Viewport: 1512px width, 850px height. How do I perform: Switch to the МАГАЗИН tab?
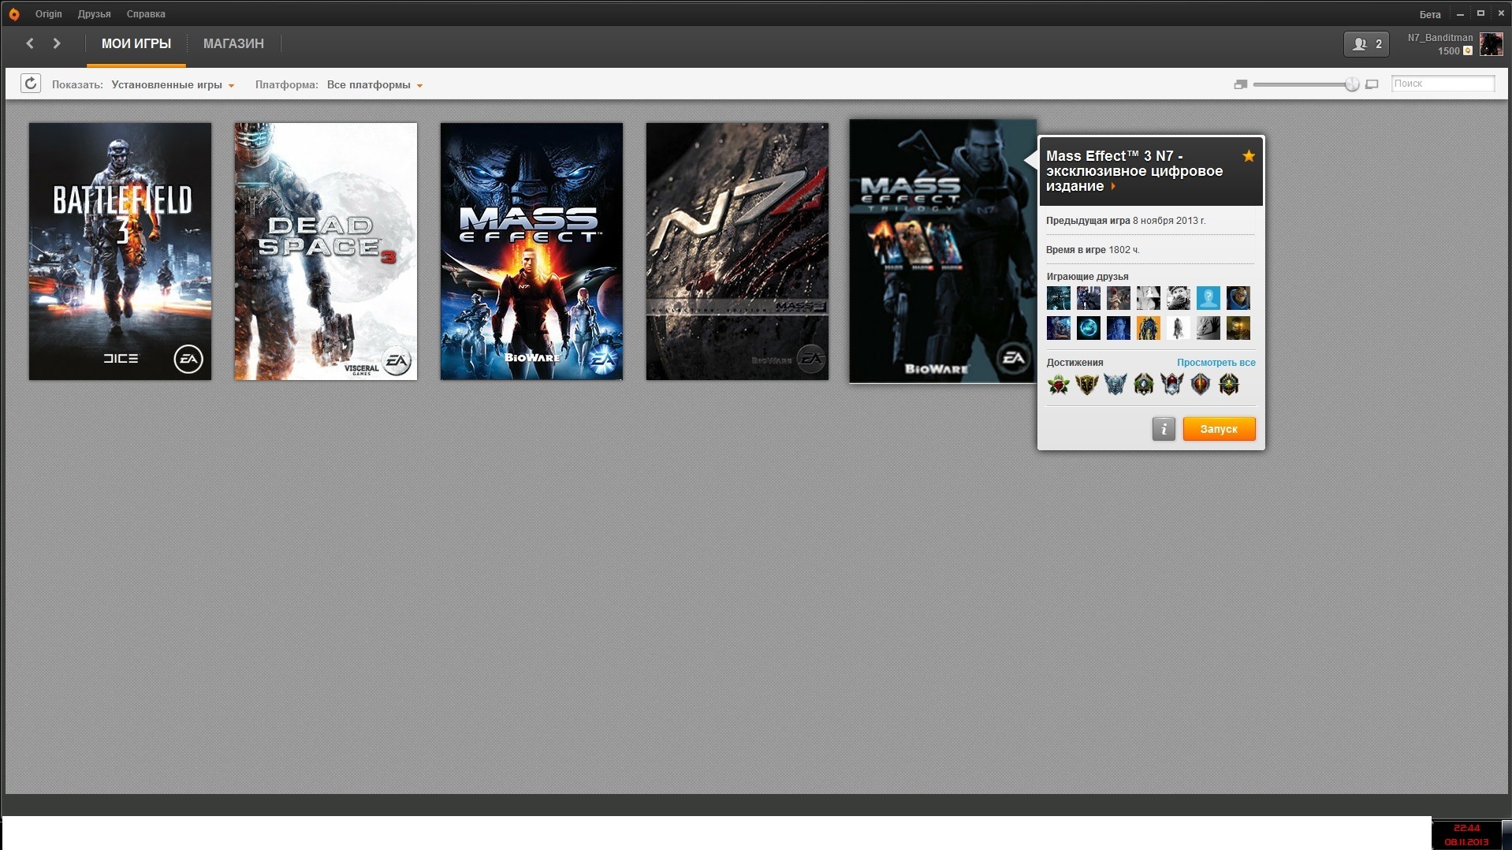(x=233, y=44)
